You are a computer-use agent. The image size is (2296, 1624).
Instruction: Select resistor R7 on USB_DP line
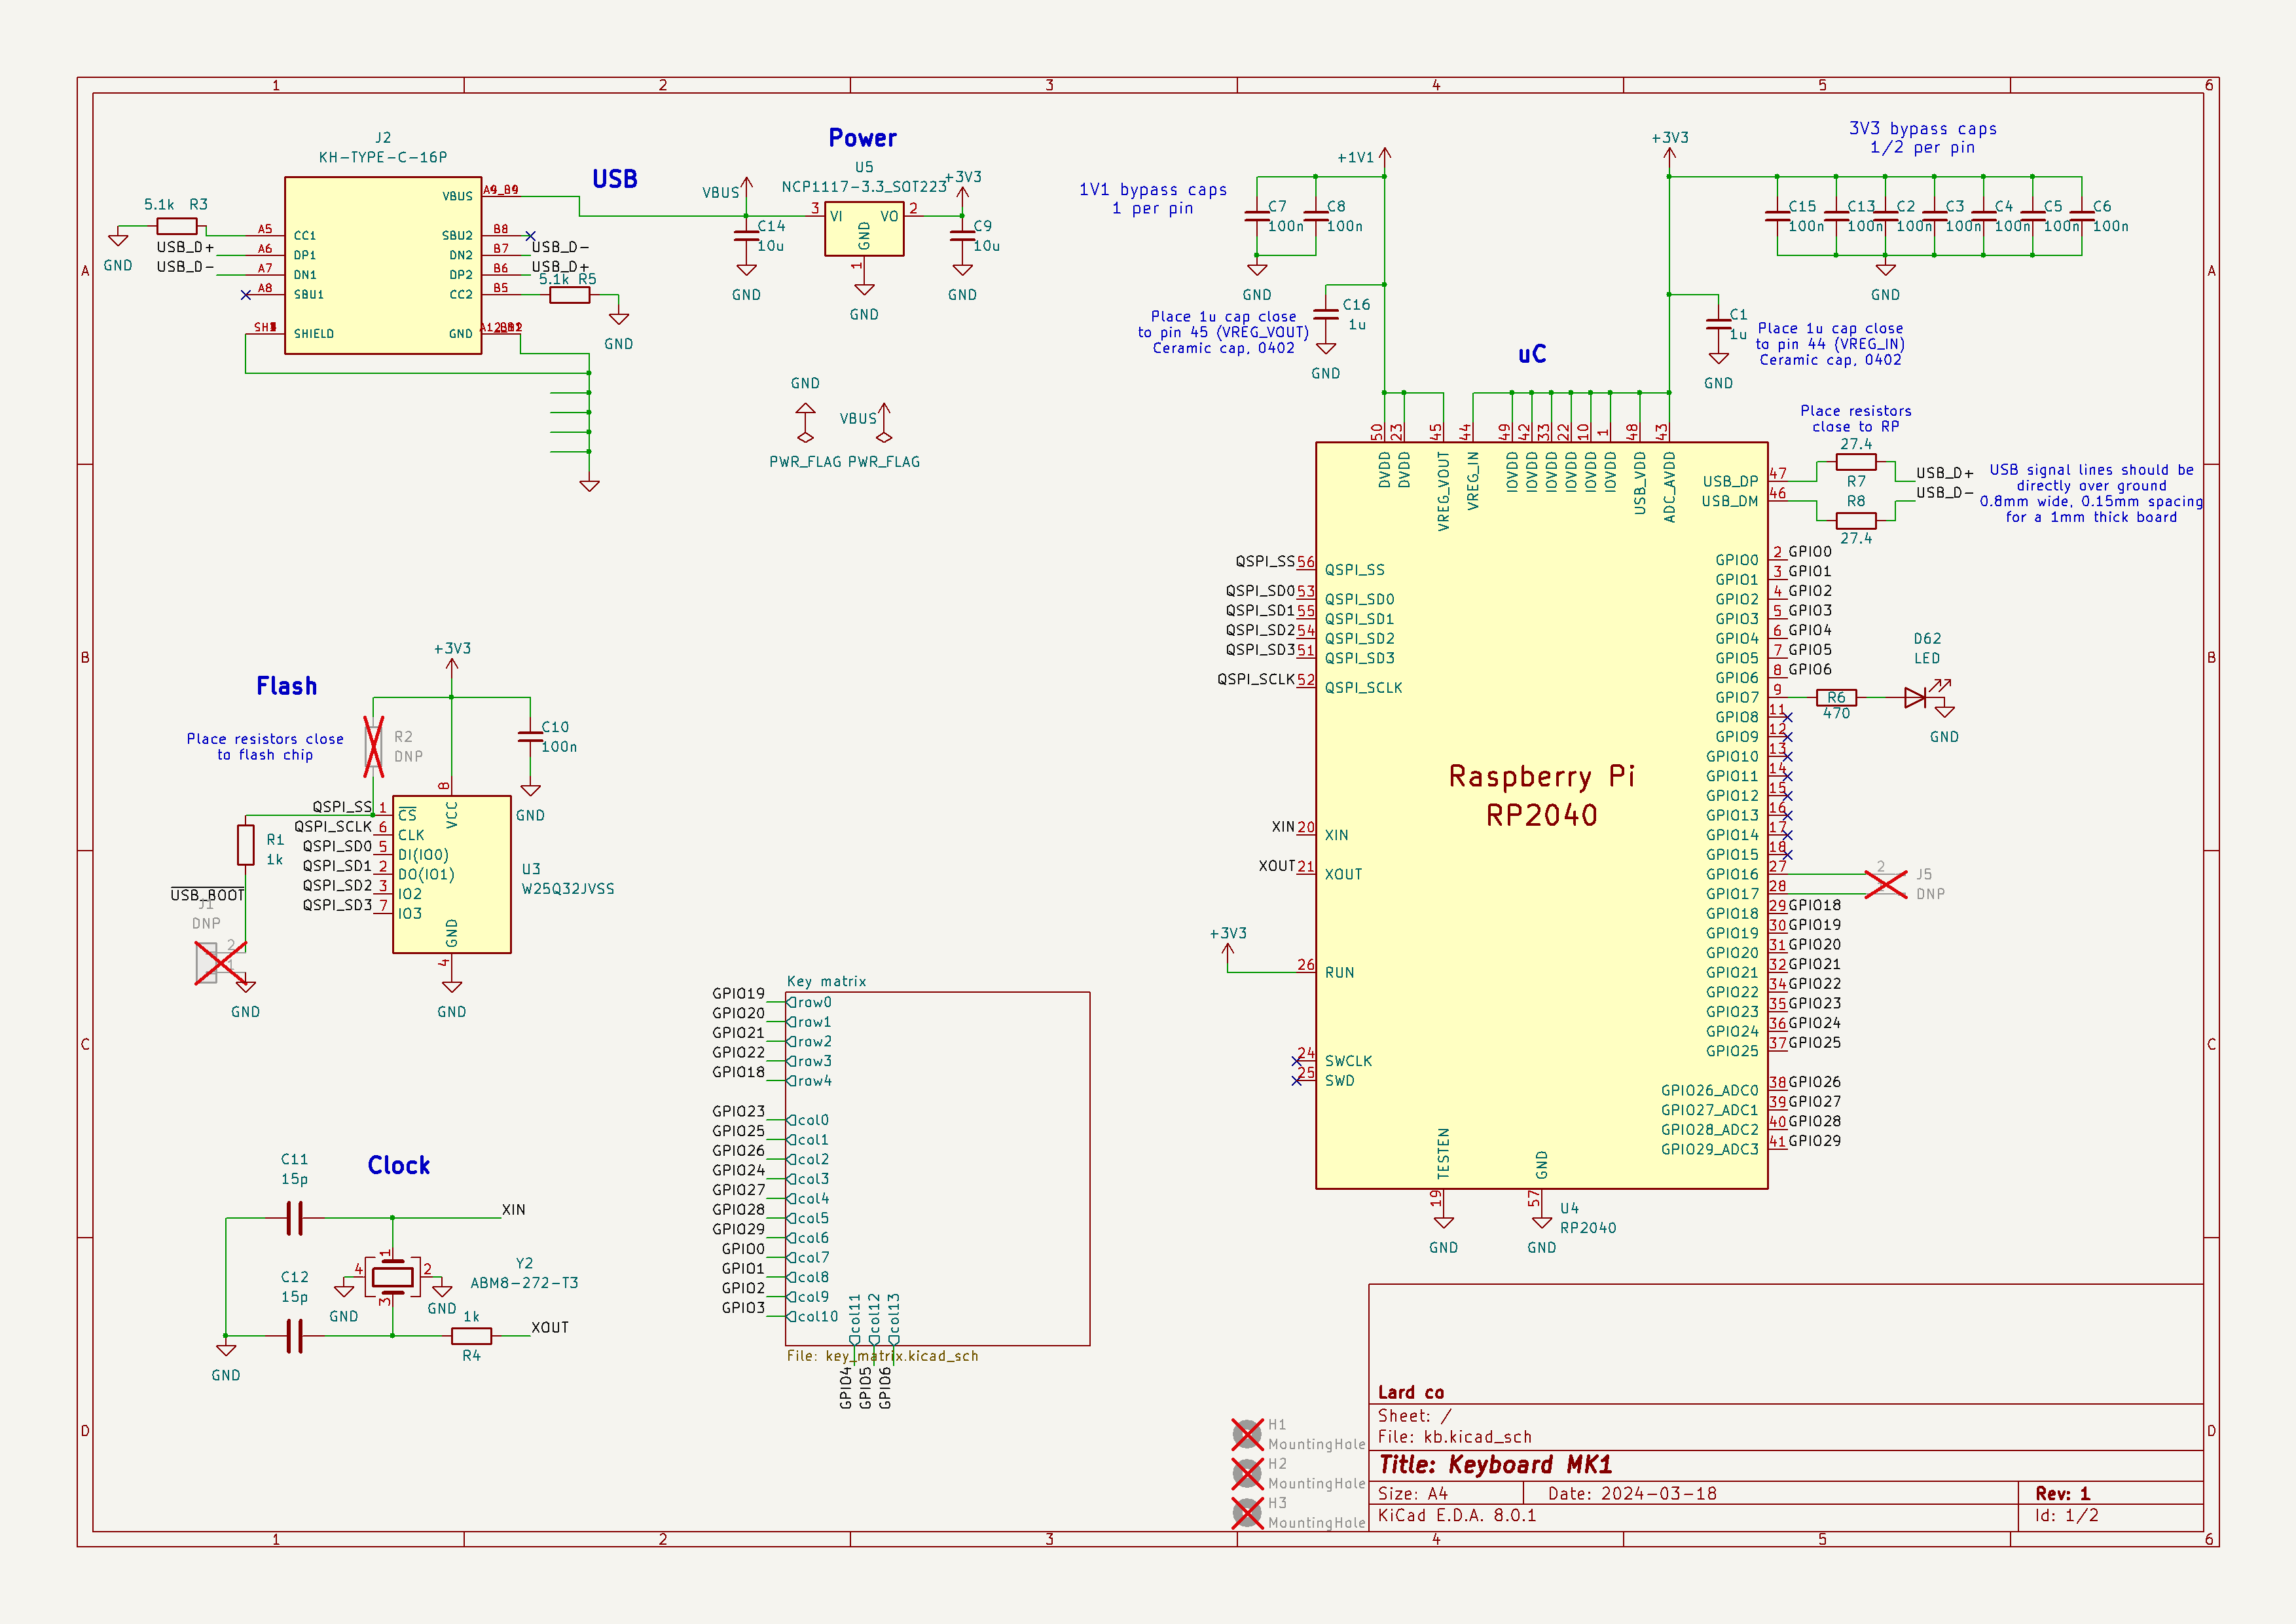(1856, 462)
